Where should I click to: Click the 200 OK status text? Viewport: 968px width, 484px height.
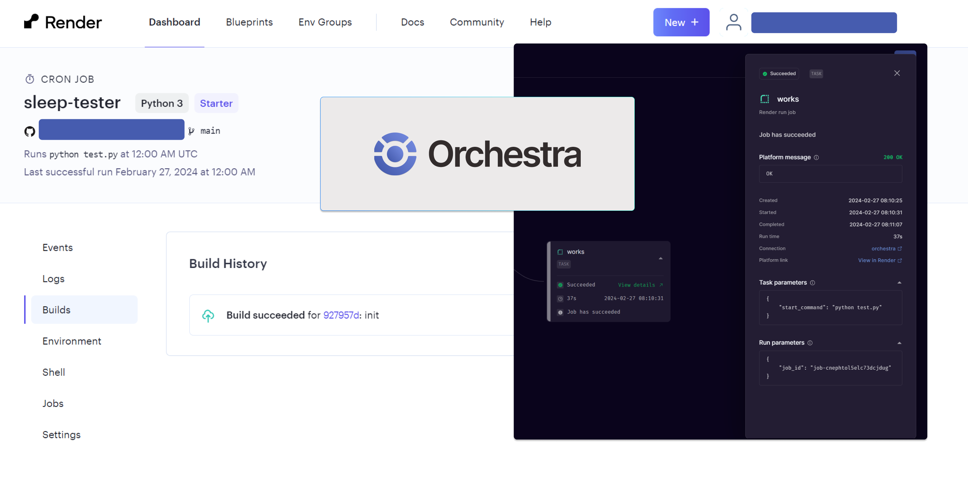point(893,157)
